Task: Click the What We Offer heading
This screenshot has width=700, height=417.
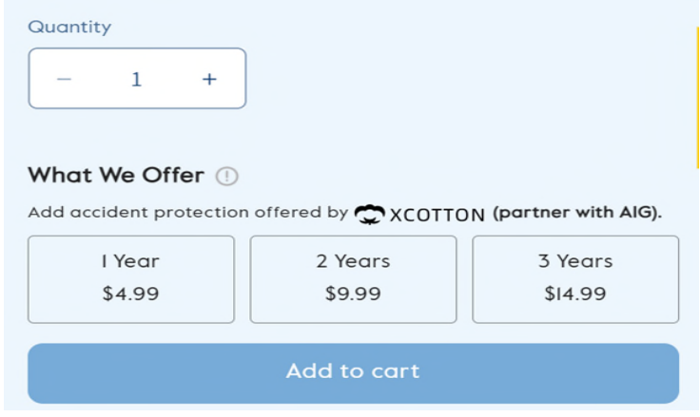Action: pos(116,175)
